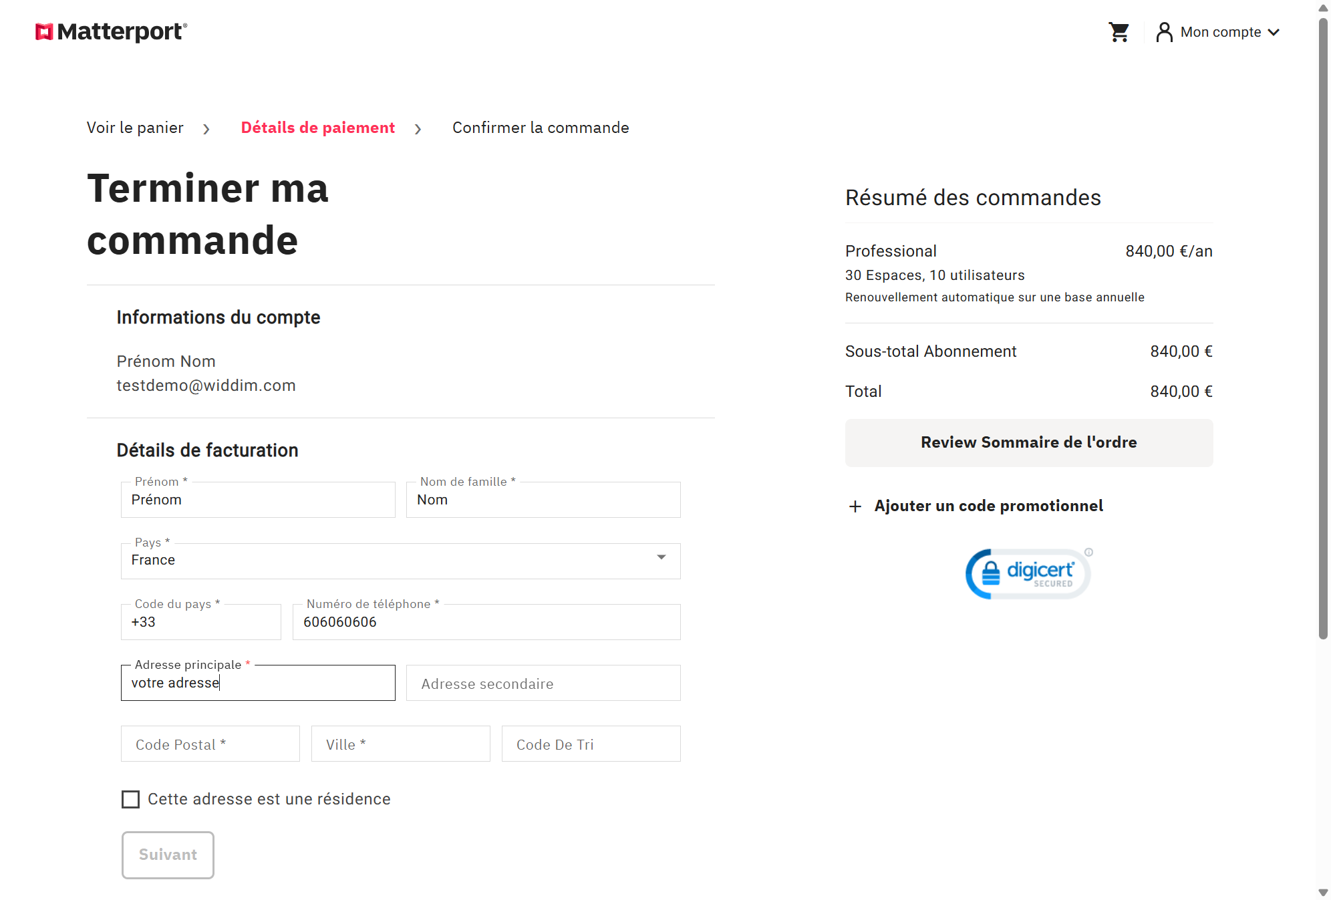The image size is (1331, 900).
Task: Click the Numéro de téléphone field
Action: 486,622
